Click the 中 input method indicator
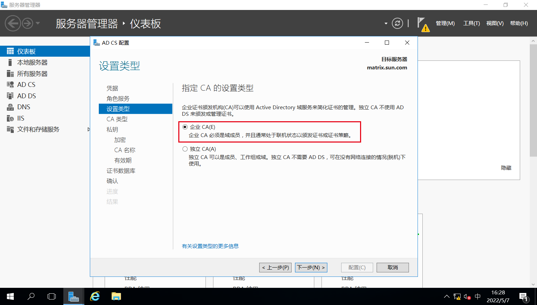This screenshot has height=305, width=537. 478,296
